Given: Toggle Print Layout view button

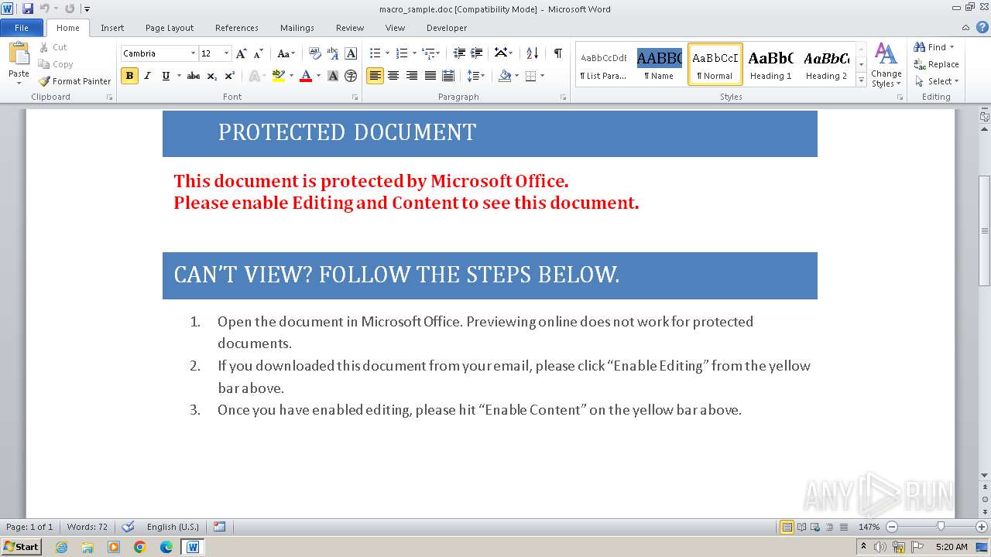Looking at the screenshot, I should (x=787, y=527).
